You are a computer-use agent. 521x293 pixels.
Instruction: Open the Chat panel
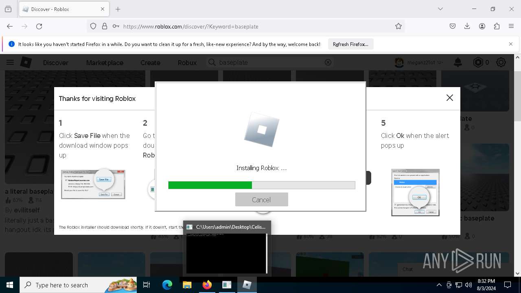click(408, 269)
